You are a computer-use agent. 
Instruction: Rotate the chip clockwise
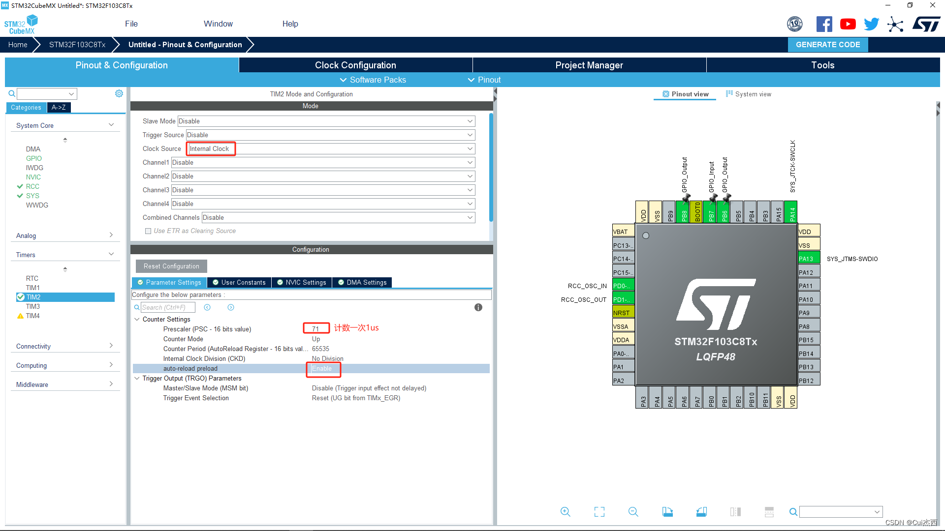pos(667,512)
